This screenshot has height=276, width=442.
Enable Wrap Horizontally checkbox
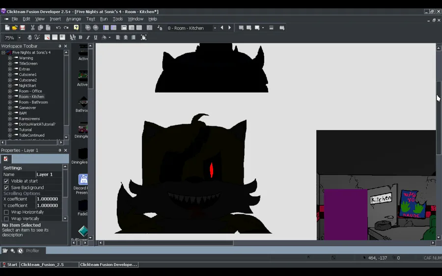(6, 212)
